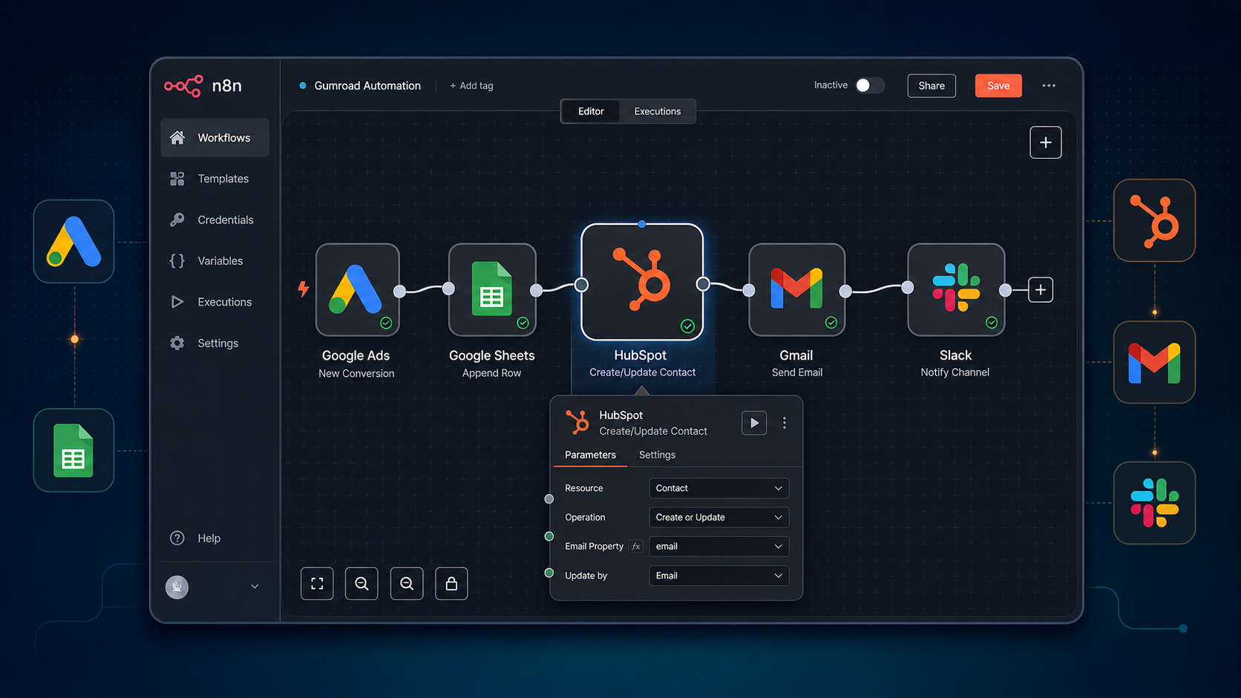Switch to the Editor tab
This screenshot has height=698, width=1241.
[591, 111]
